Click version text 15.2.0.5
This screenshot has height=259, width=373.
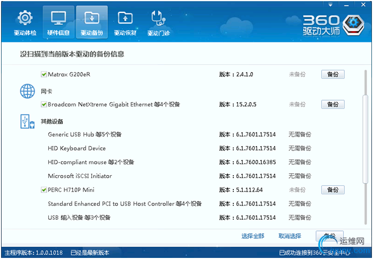click(246, 104)
